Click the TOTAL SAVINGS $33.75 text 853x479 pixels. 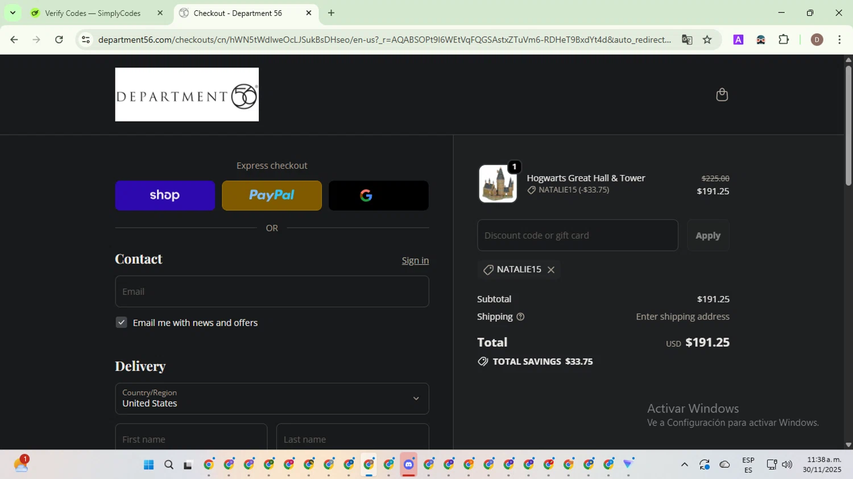click(x=543, y=361)
